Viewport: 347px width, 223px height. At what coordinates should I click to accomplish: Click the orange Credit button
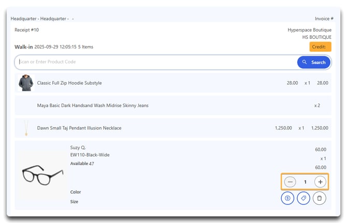[320, 47]
